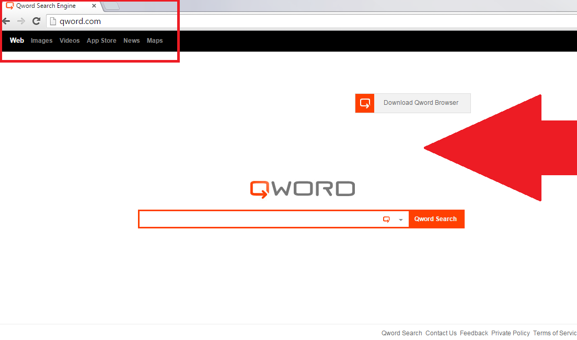Open the App Store section

(101, 41)
